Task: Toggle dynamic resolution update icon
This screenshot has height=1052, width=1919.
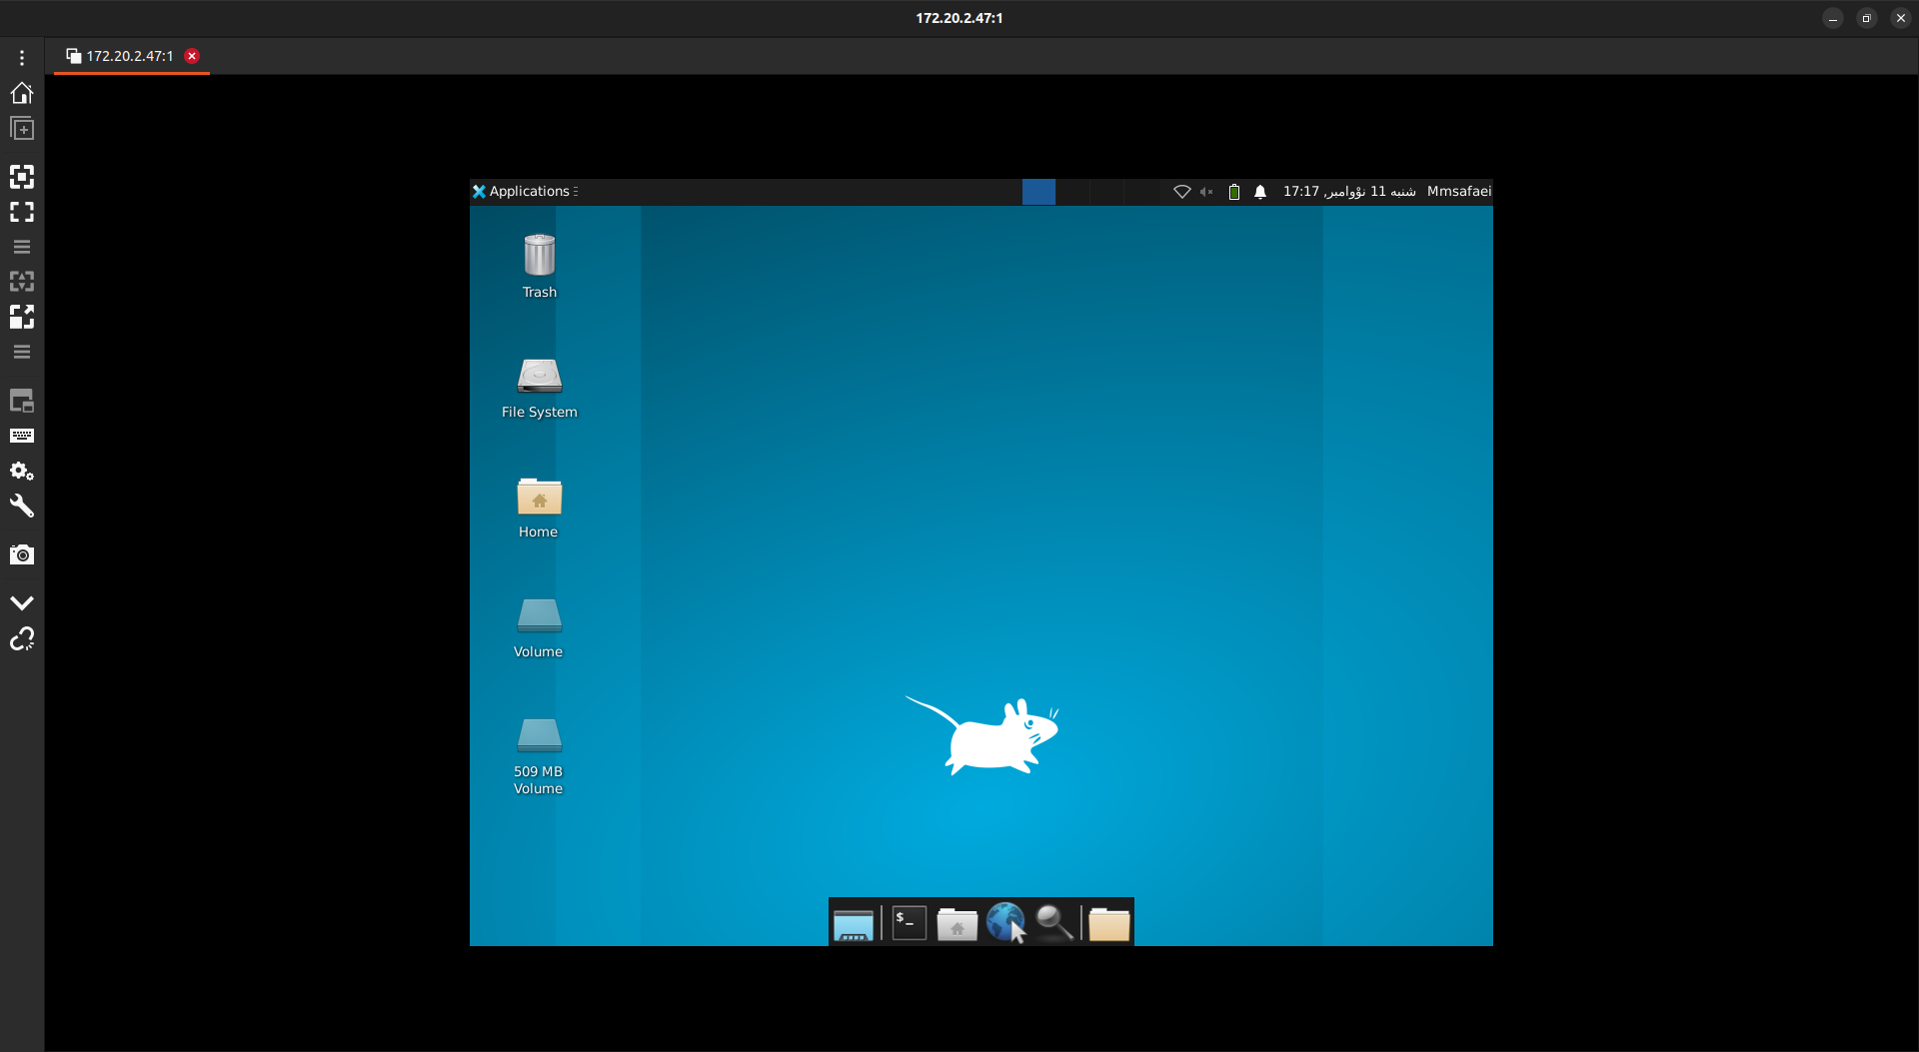Action: (x=22, y=282)
